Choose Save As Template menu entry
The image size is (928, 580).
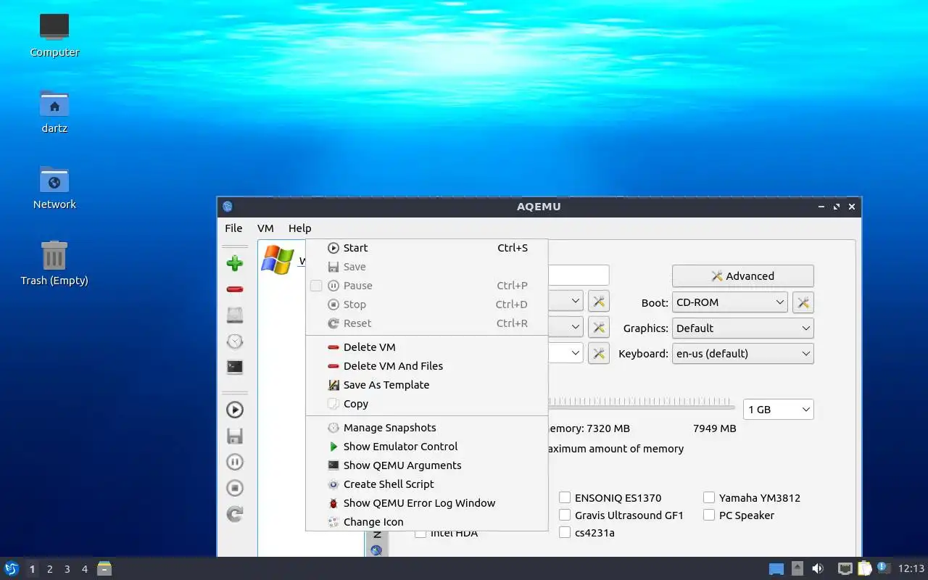(426, 385)
